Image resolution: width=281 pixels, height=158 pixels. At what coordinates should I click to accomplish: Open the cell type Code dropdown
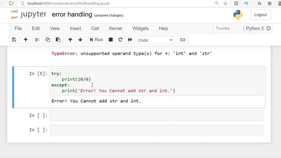pyautogui.click(x=155, y=40)
